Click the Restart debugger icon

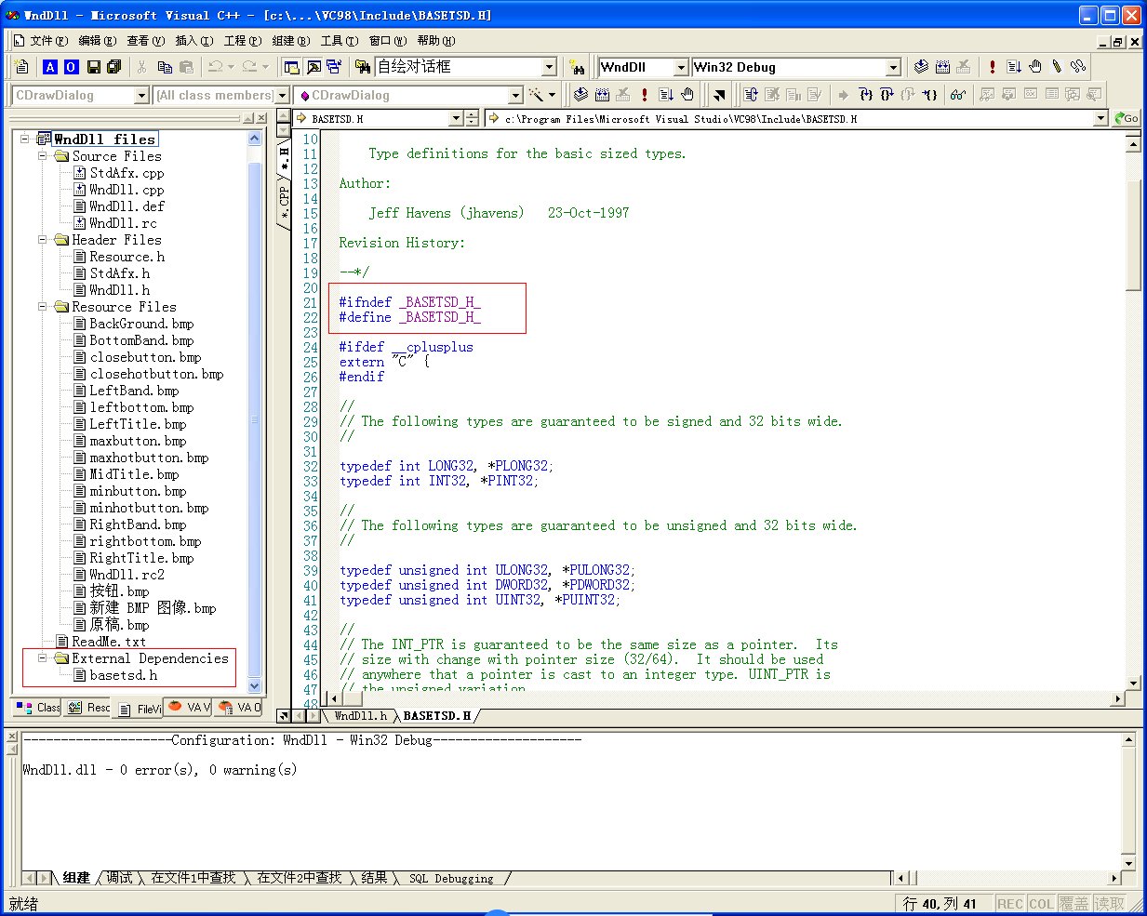751,95
